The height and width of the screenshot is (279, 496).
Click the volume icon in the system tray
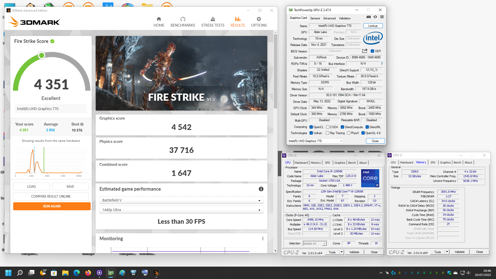click(x=469, y=273)
